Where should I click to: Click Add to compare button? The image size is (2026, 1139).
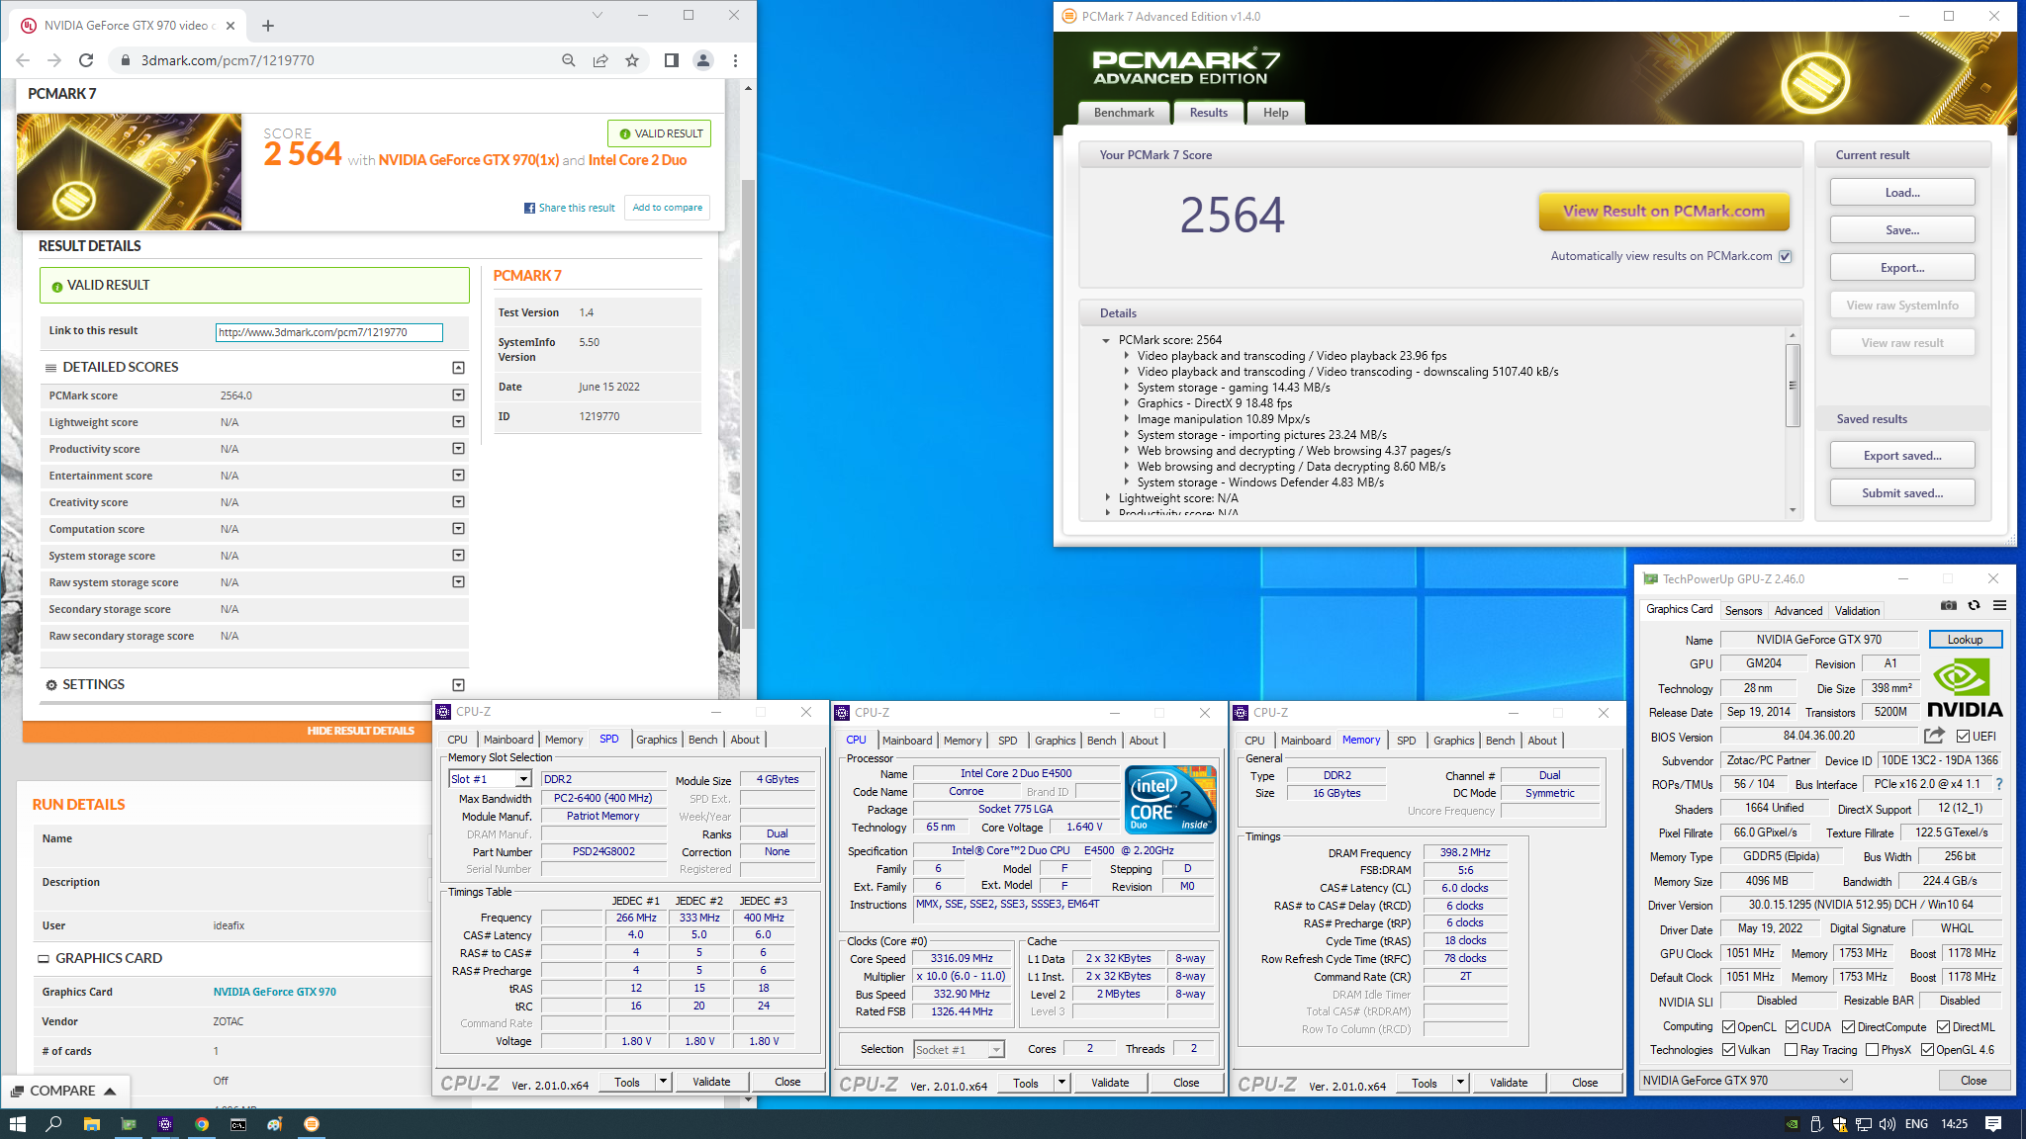(x=667, y=208)
